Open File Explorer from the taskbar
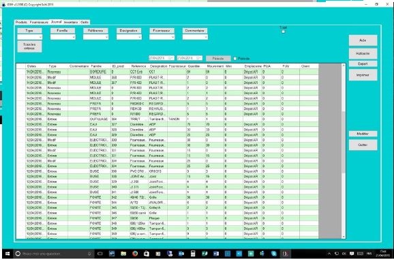This screenshot has width=394, height=260. [x=123, y=254]
